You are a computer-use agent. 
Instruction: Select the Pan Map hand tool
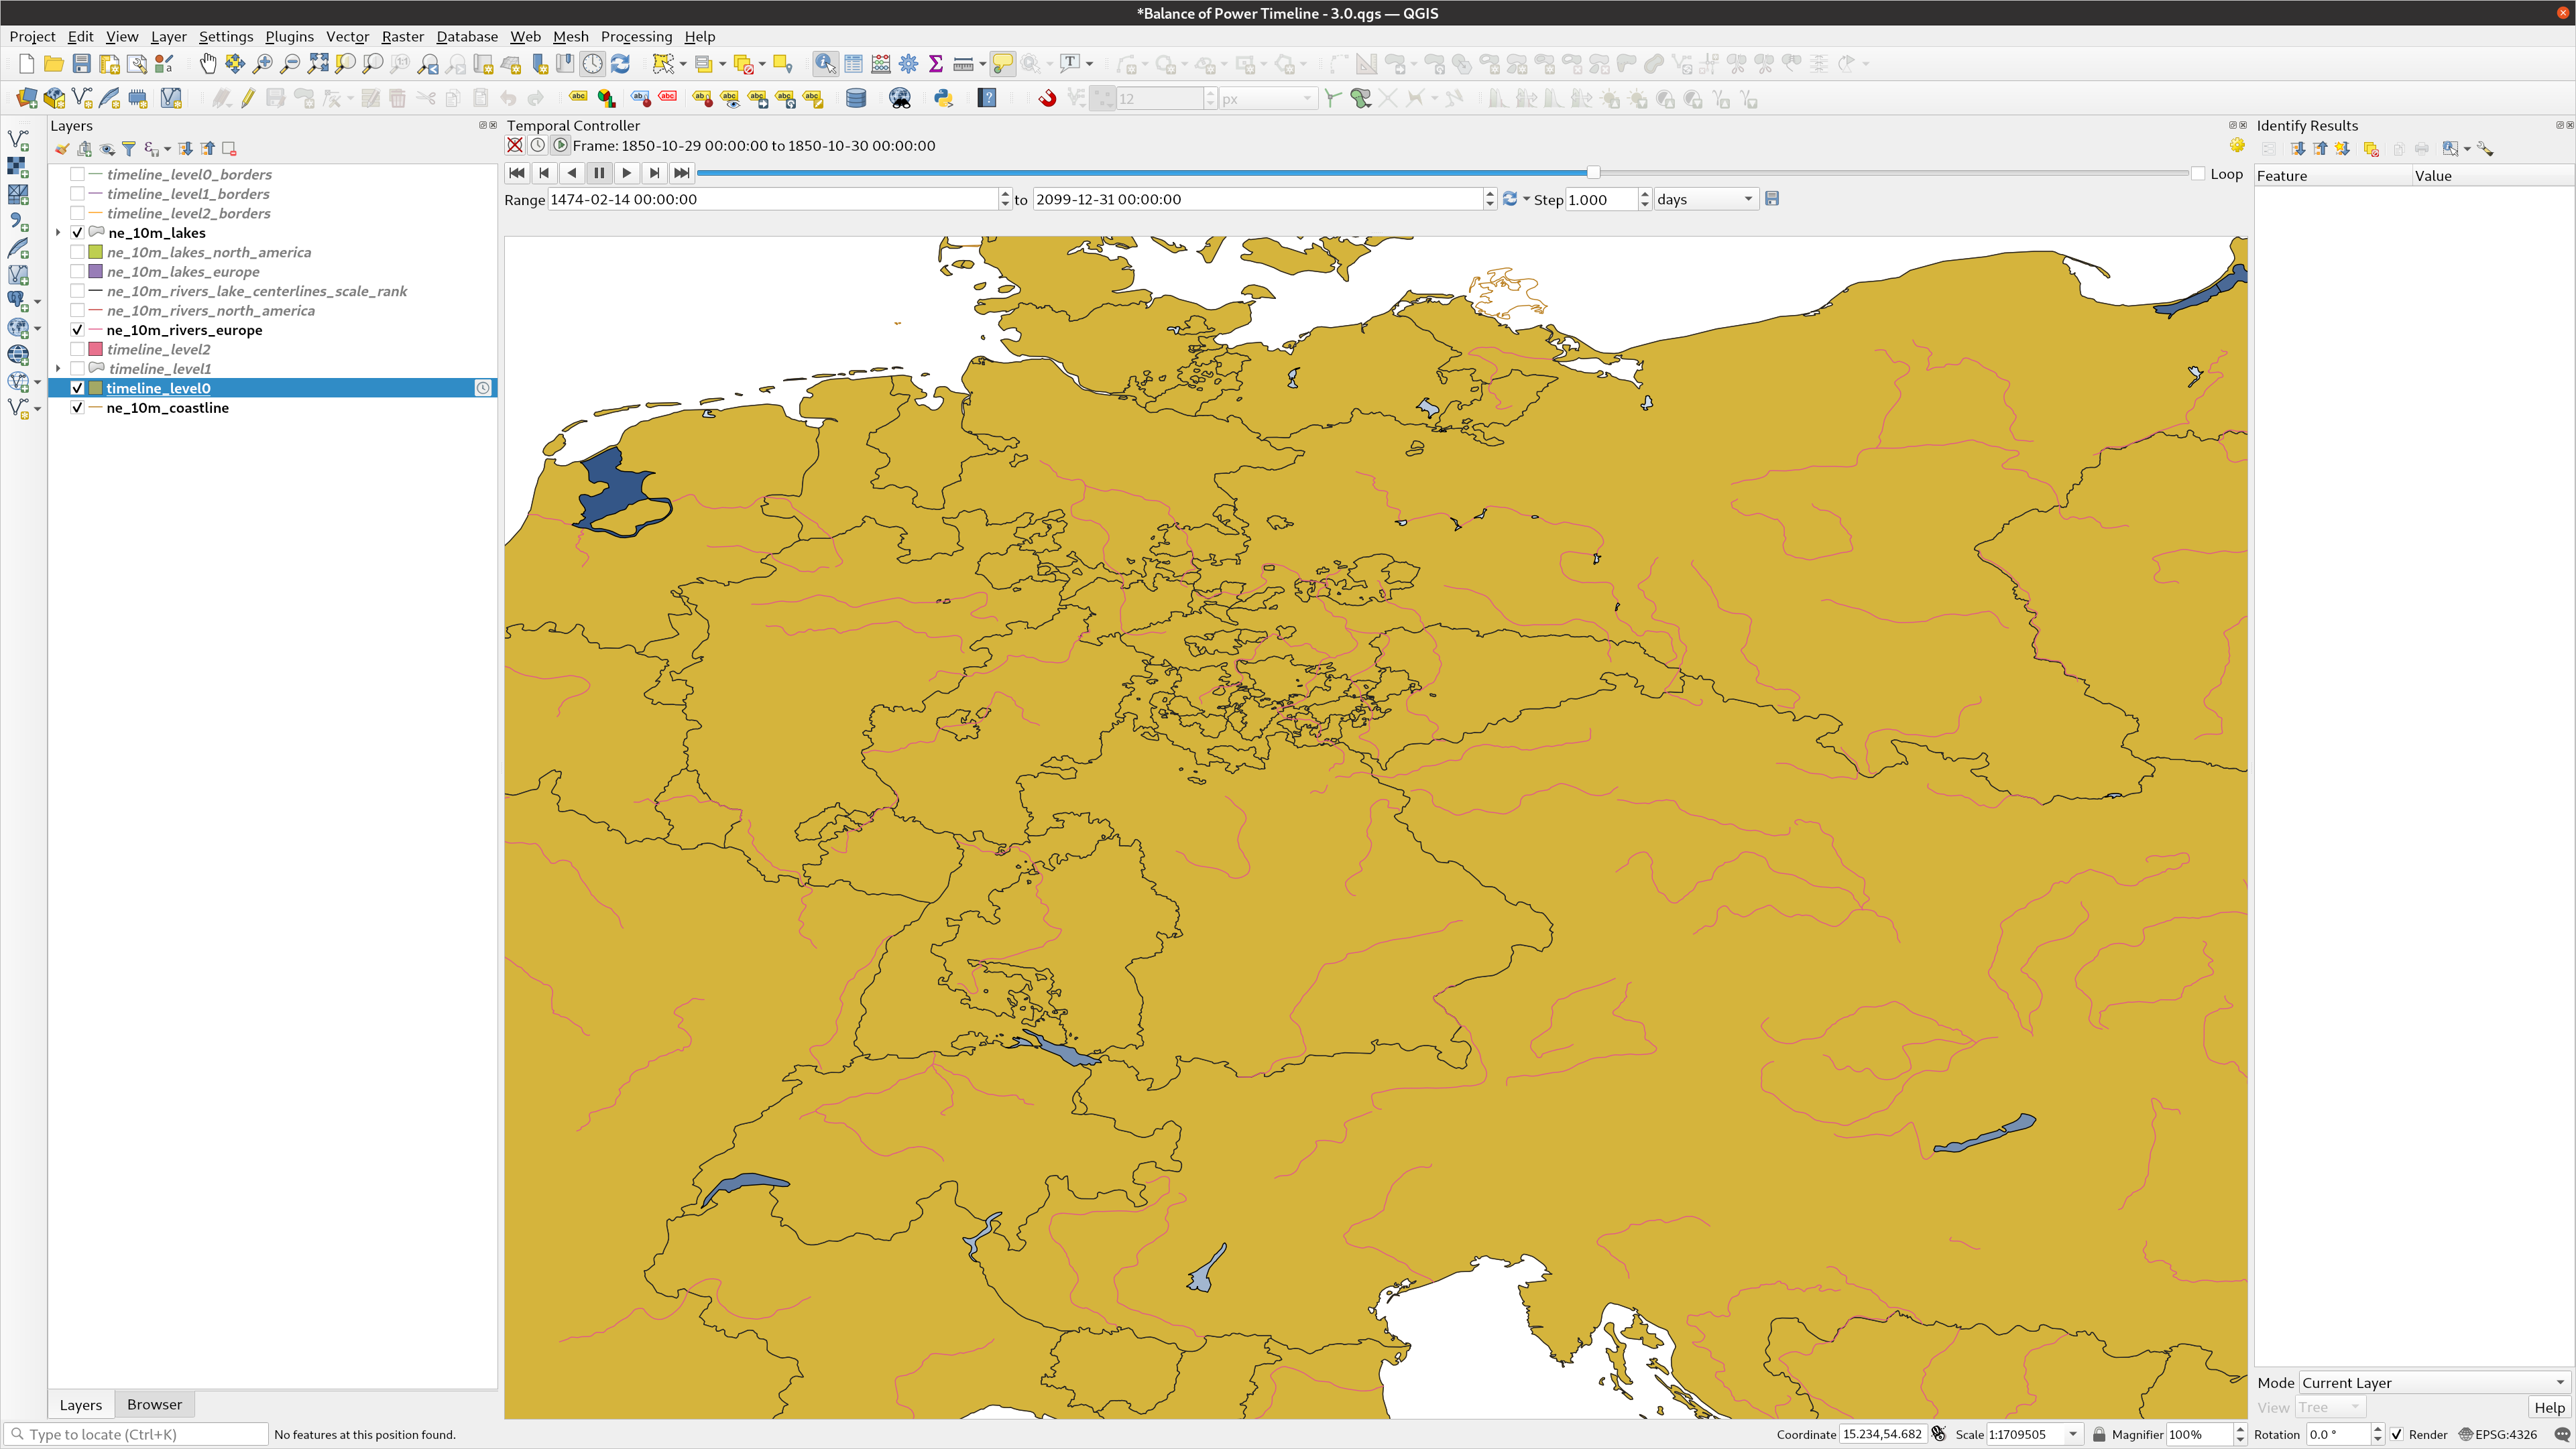pos(207,64)
